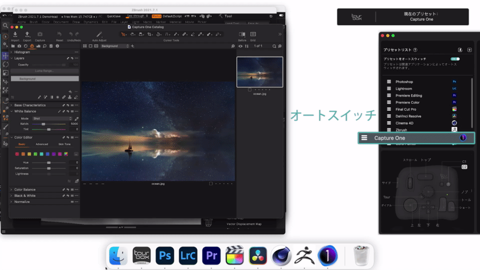Open Photoshop from the Dock
This screenshot has width=480, height=270.
click(164, 255)
